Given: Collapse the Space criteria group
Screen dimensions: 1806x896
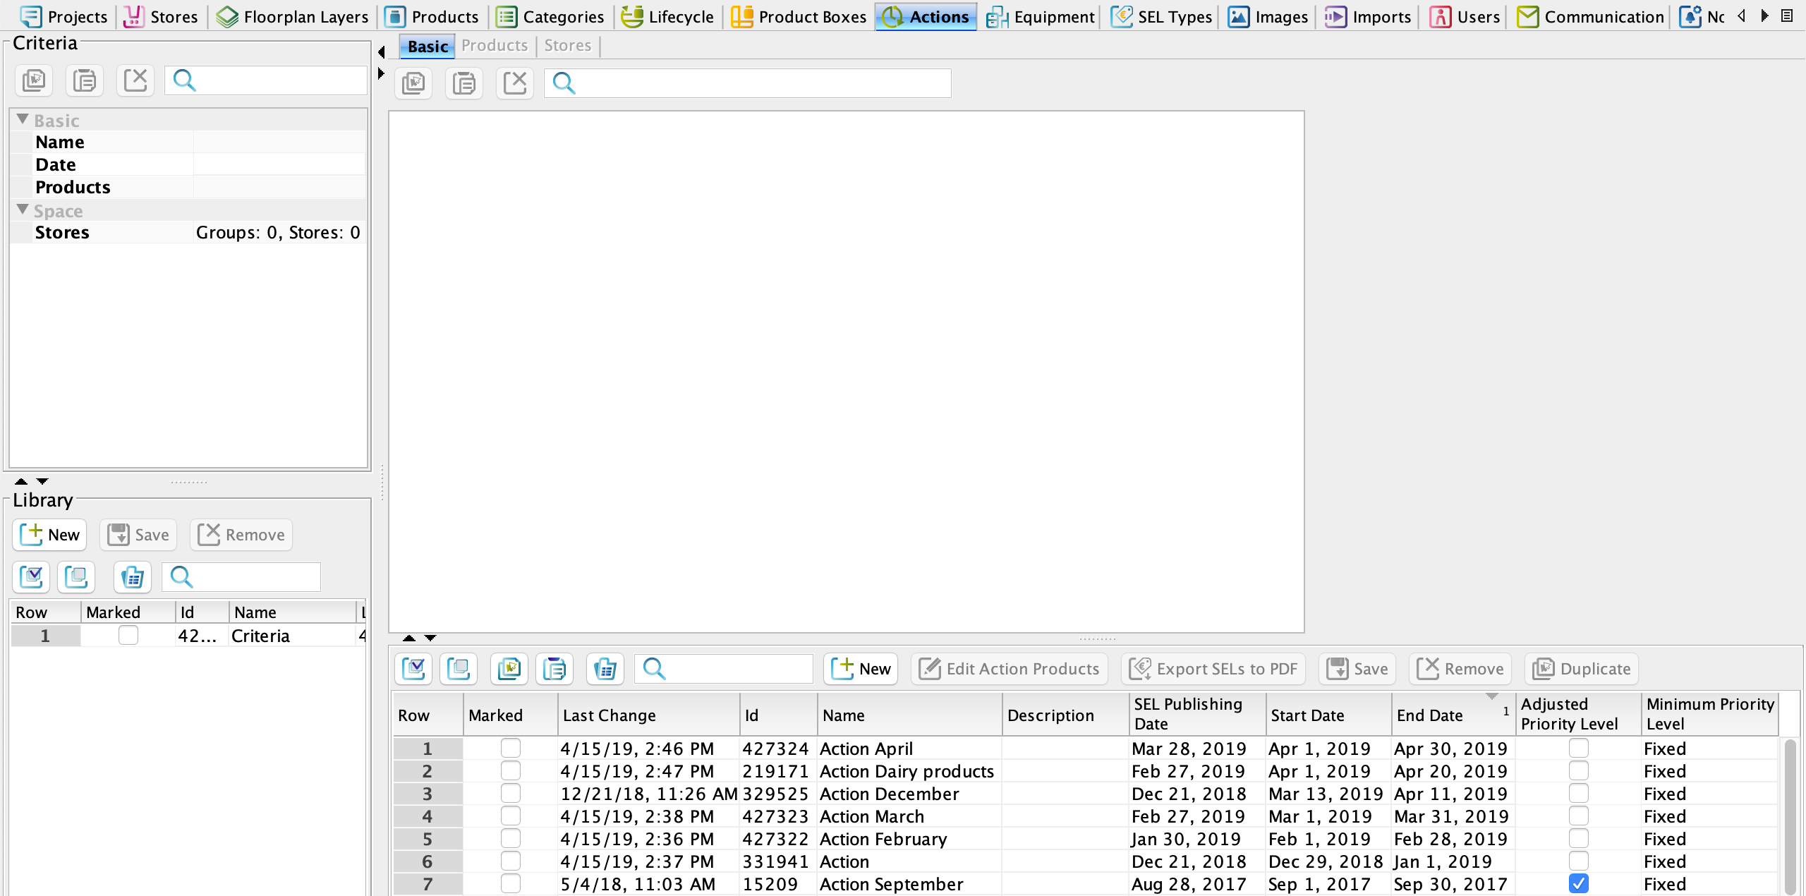Looking at the screenshot, I should click(23, 210).
